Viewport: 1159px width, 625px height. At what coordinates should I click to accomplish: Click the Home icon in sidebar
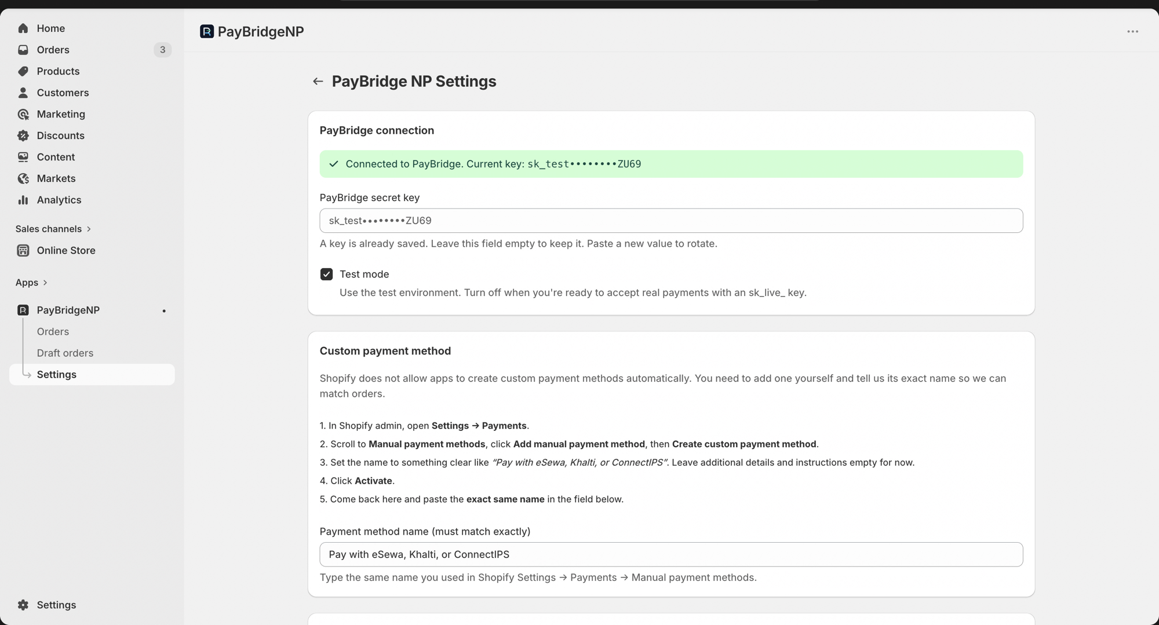pyautogui.click(x=23, y=28)
